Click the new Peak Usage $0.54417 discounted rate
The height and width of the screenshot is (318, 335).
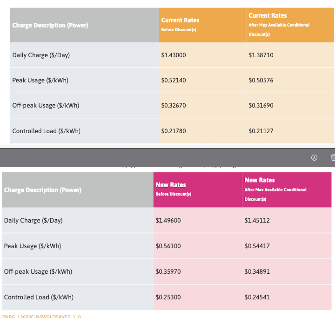coord(257,246)
